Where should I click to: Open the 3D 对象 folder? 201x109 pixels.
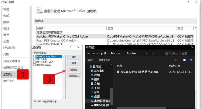point(97,71)
